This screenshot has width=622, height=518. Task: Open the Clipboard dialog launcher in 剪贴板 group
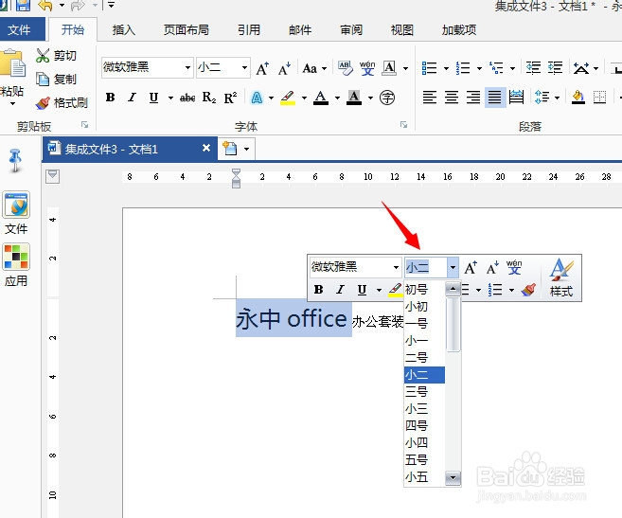pyautogui.click(x=85, y=125)
